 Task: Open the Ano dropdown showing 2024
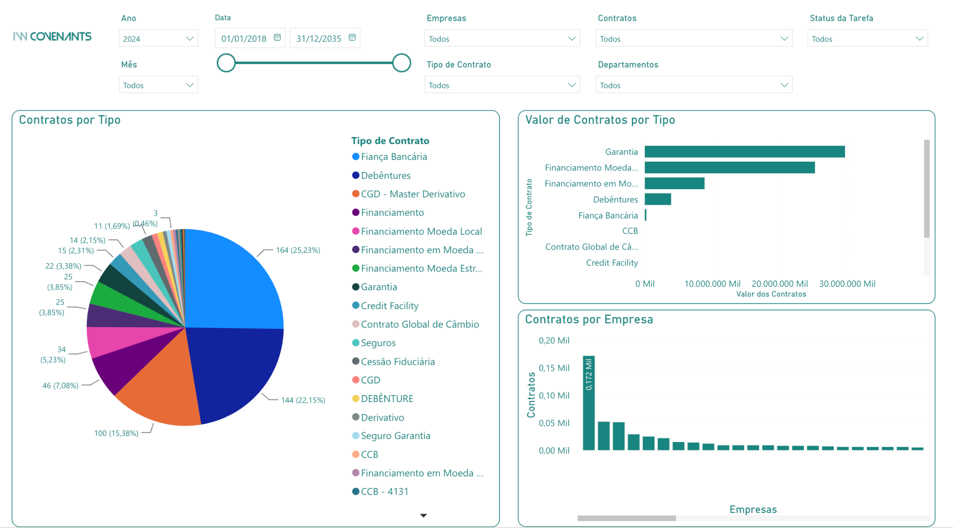pos(158,39)
